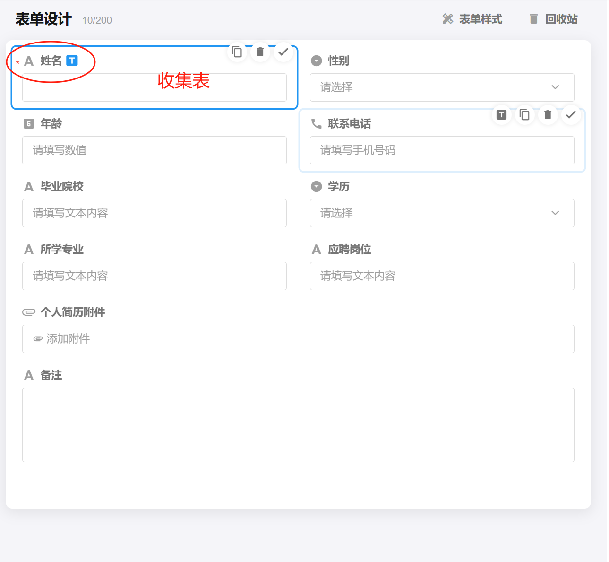The width and height of the screenshot is (609, 562).
Task: Click the 性别 dropdown chevron arrow
Action: [x=555, y=87]
